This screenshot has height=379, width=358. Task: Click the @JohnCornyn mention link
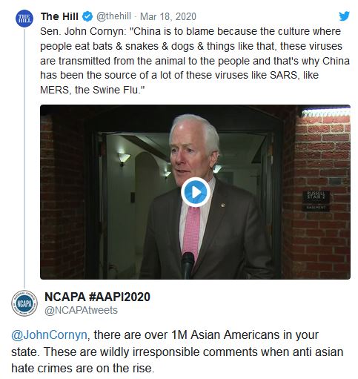coord(49,335)
